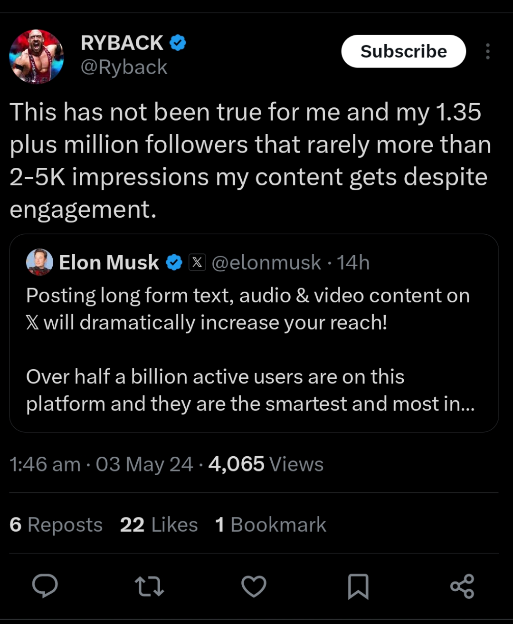Click the X affiliation badge beside Elon Musk
Image resolution: width=513 pixels, height=624 pixels.
tap(197, 262)
